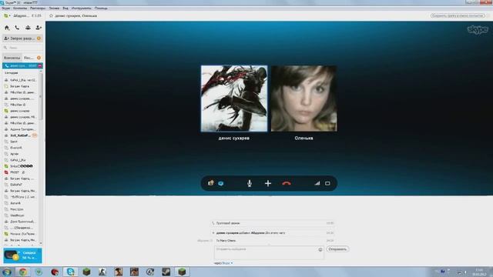Viewport: 493px width, 277px height.
Task: Click the add contact icon in the sidebar
Action: 39,28
